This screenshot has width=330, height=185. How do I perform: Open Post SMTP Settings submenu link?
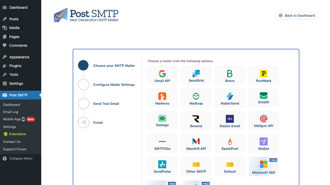point(21,127)
